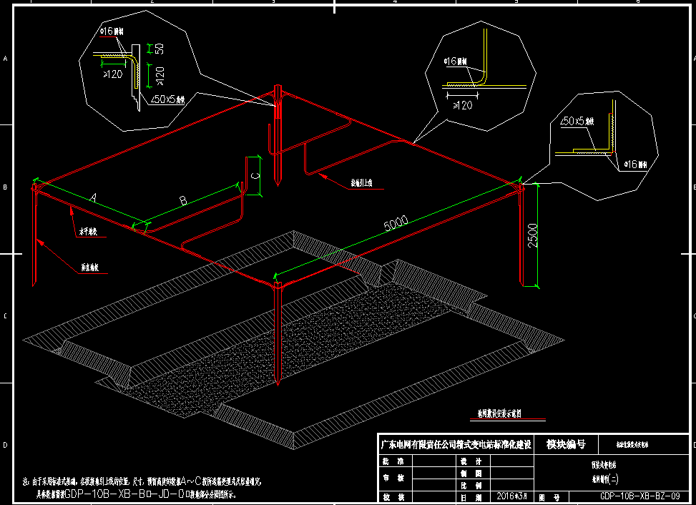The height and width of the screenshot is (505, 696).
Task: Click the 模块编号 title block header
Action: (565, 444)
